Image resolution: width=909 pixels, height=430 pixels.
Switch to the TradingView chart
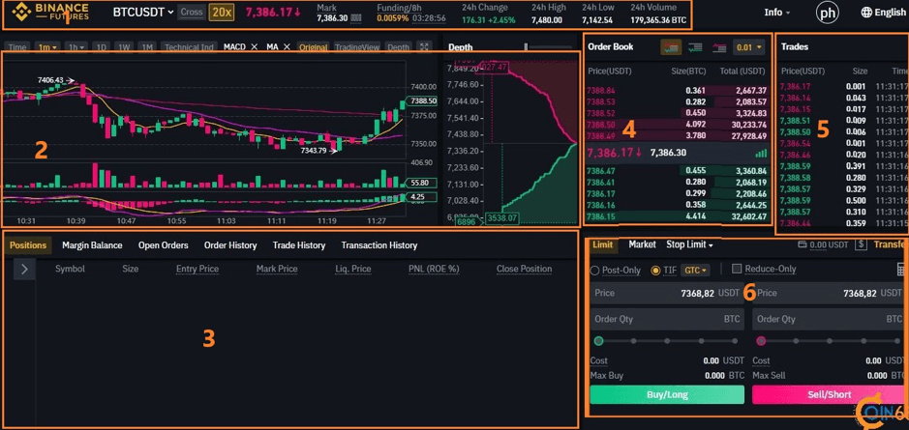pos(356,47)
